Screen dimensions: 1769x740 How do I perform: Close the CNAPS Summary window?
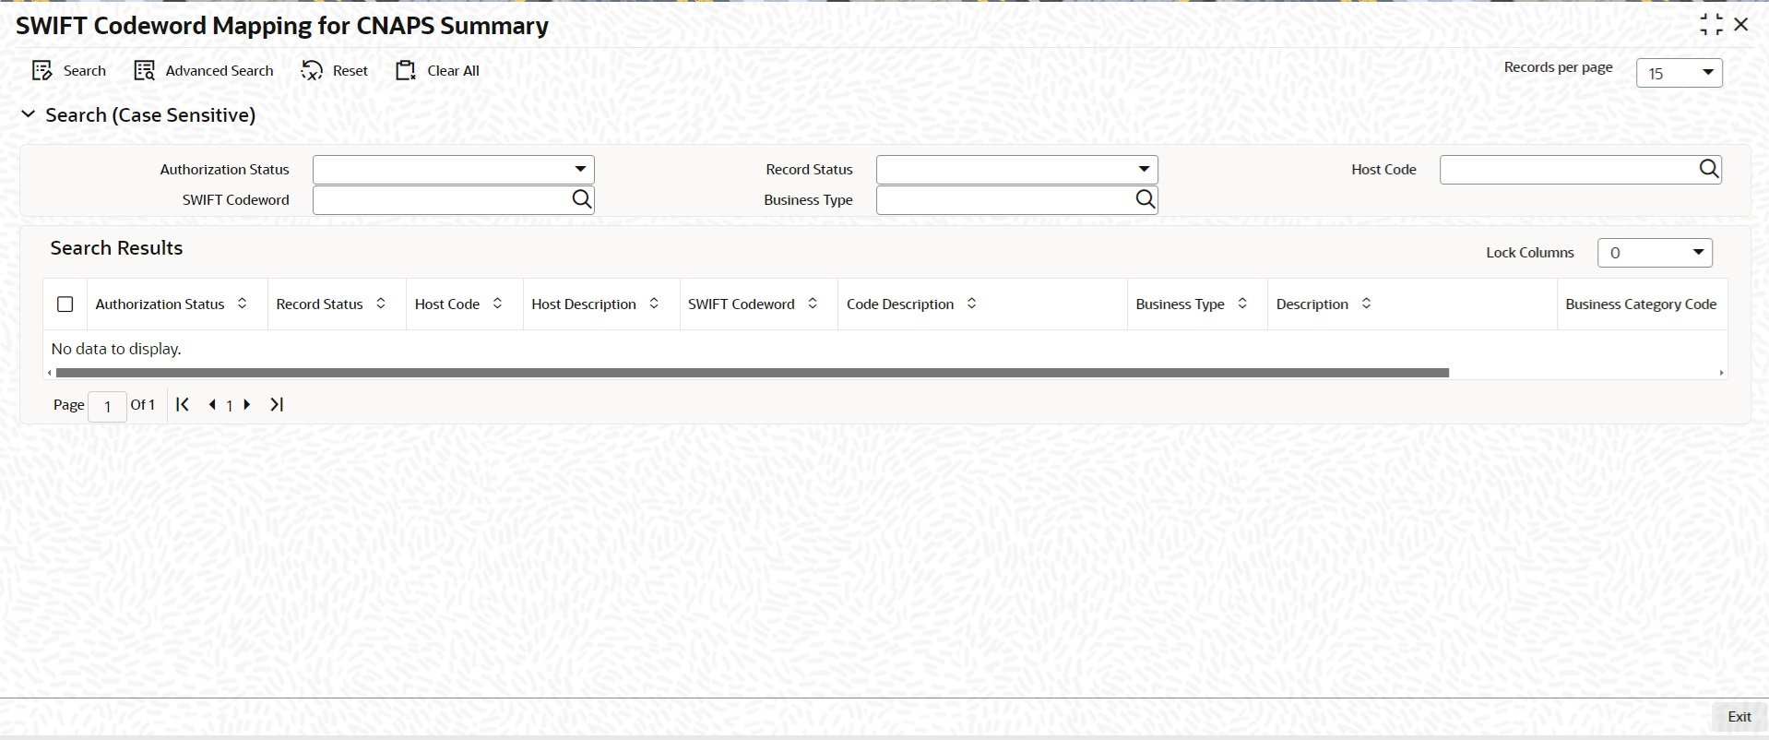pos(1741,25)
